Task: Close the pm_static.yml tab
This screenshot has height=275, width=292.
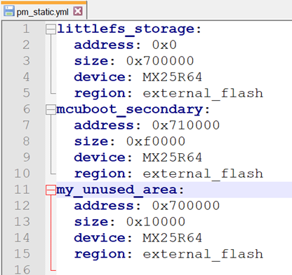Action: [x=78, y=11]
